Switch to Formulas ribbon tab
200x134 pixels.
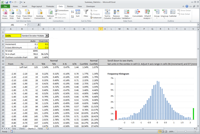coord(50,7)
